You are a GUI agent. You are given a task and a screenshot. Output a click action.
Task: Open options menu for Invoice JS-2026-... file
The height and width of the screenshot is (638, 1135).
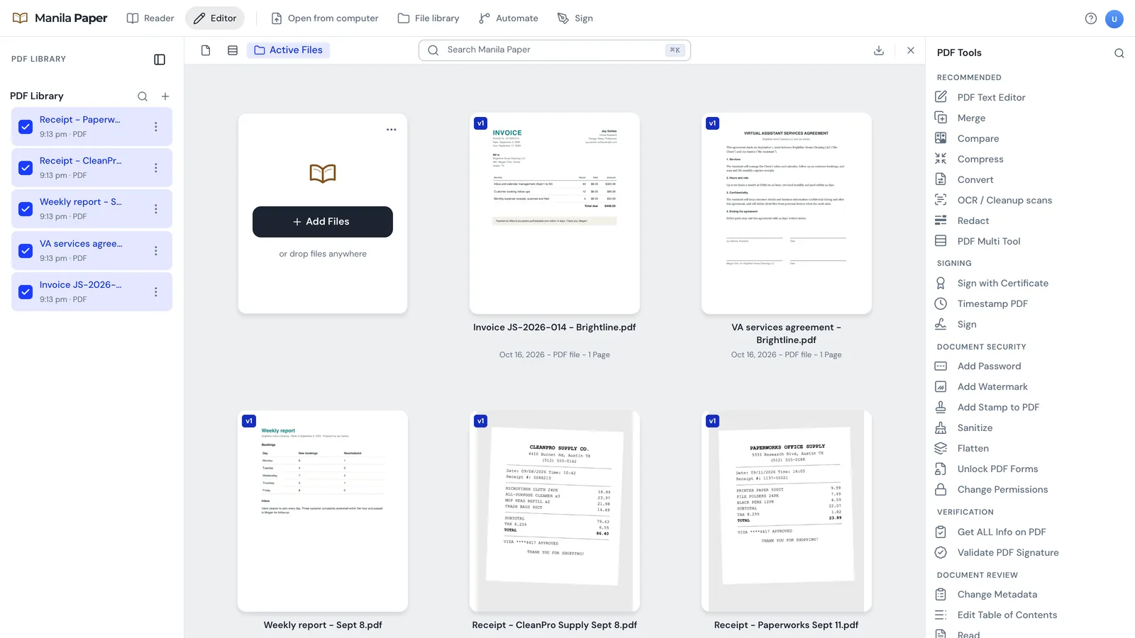click(x=156, y=292)
